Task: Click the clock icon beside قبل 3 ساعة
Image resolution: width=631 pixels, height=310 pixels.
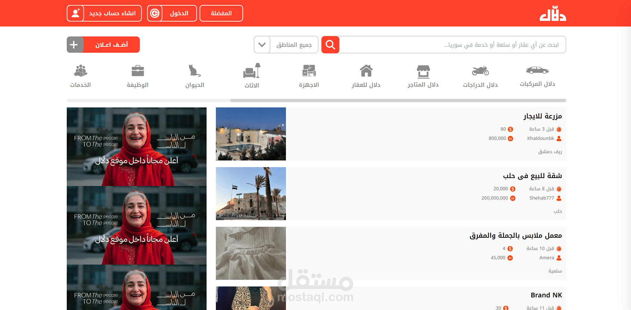Action: pyautogui.click(x=559, y=129)
